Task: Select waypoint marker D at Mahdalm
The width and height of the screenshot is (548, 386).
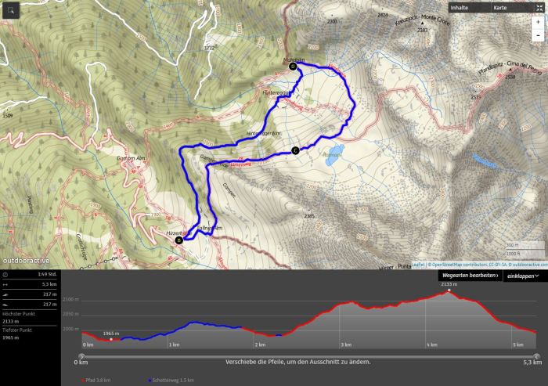Action: pos(293,67)
